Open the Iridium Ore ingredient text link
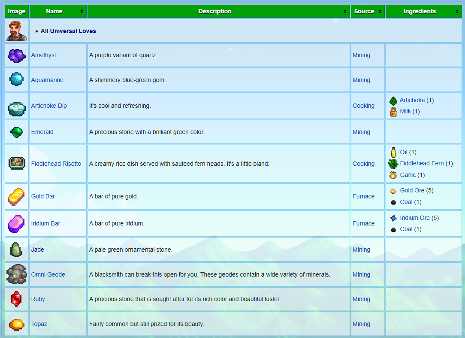This screenshot has height=338, width=465. (x=414, y=218)
